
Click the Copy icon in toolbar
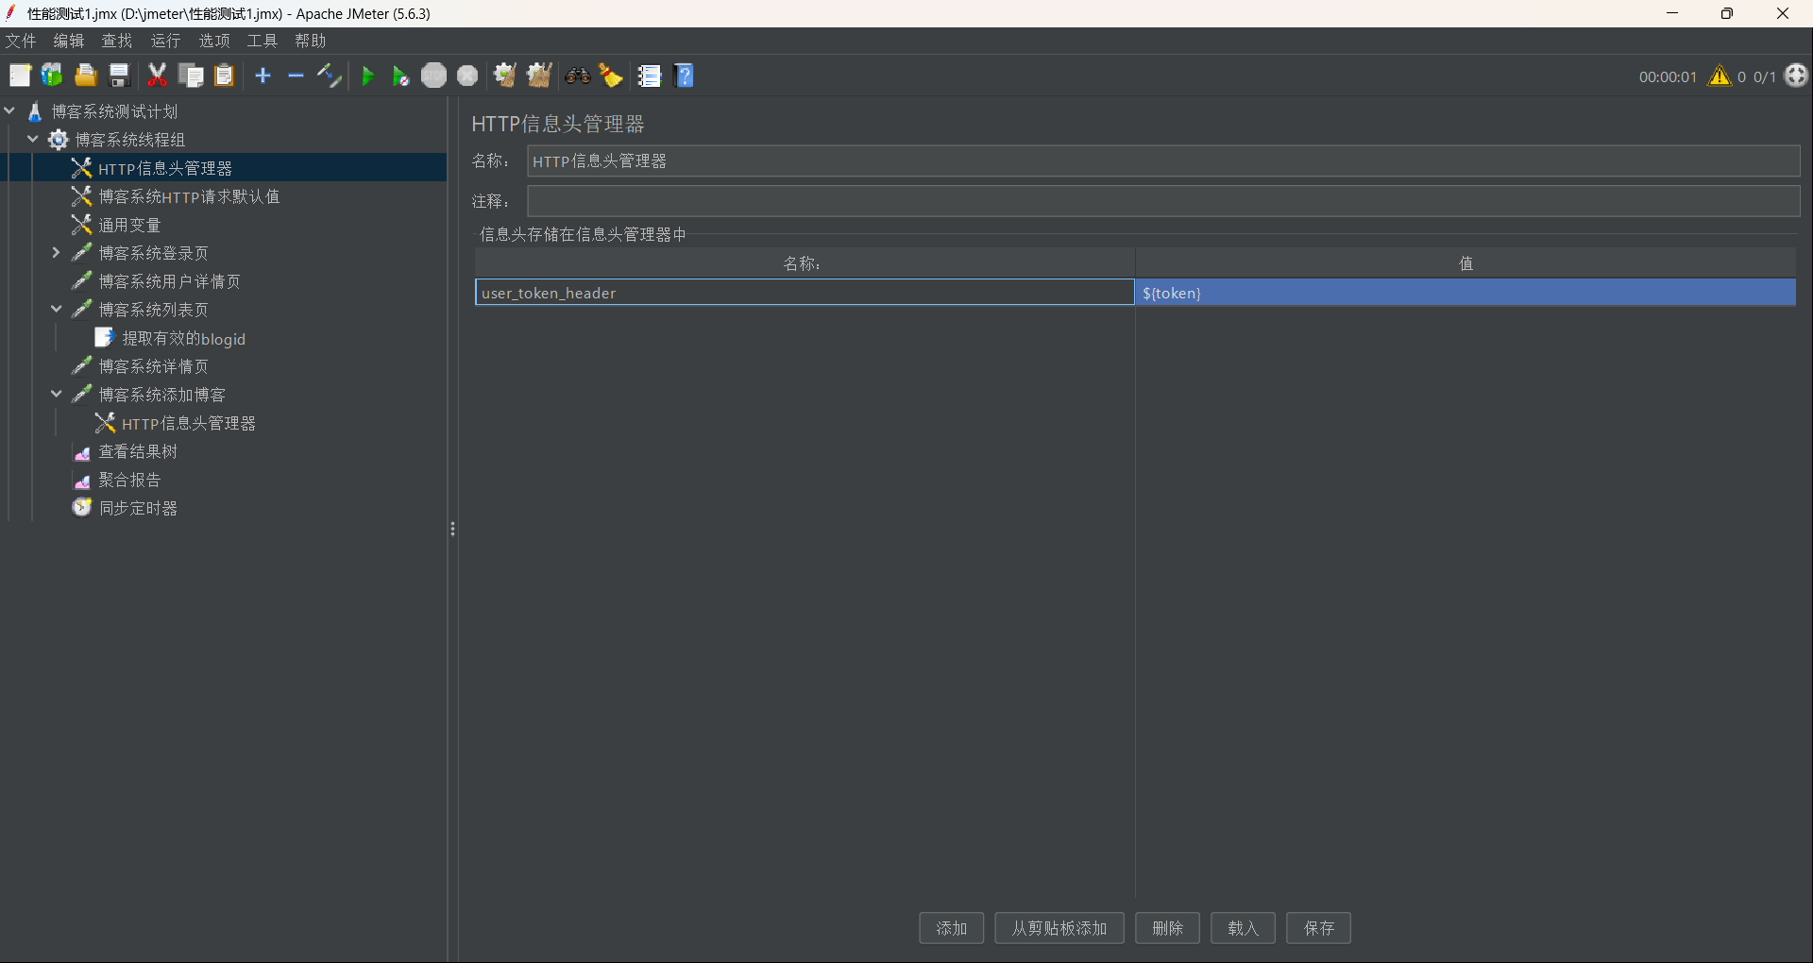coord(191,76)
